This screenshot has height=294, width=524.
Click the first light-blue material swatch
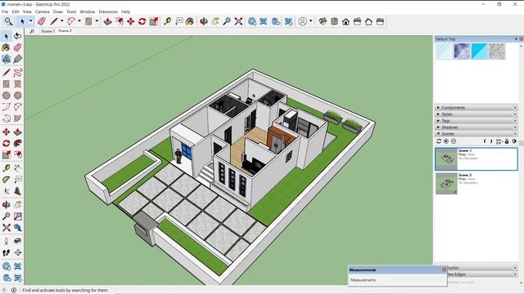(445, 51)
